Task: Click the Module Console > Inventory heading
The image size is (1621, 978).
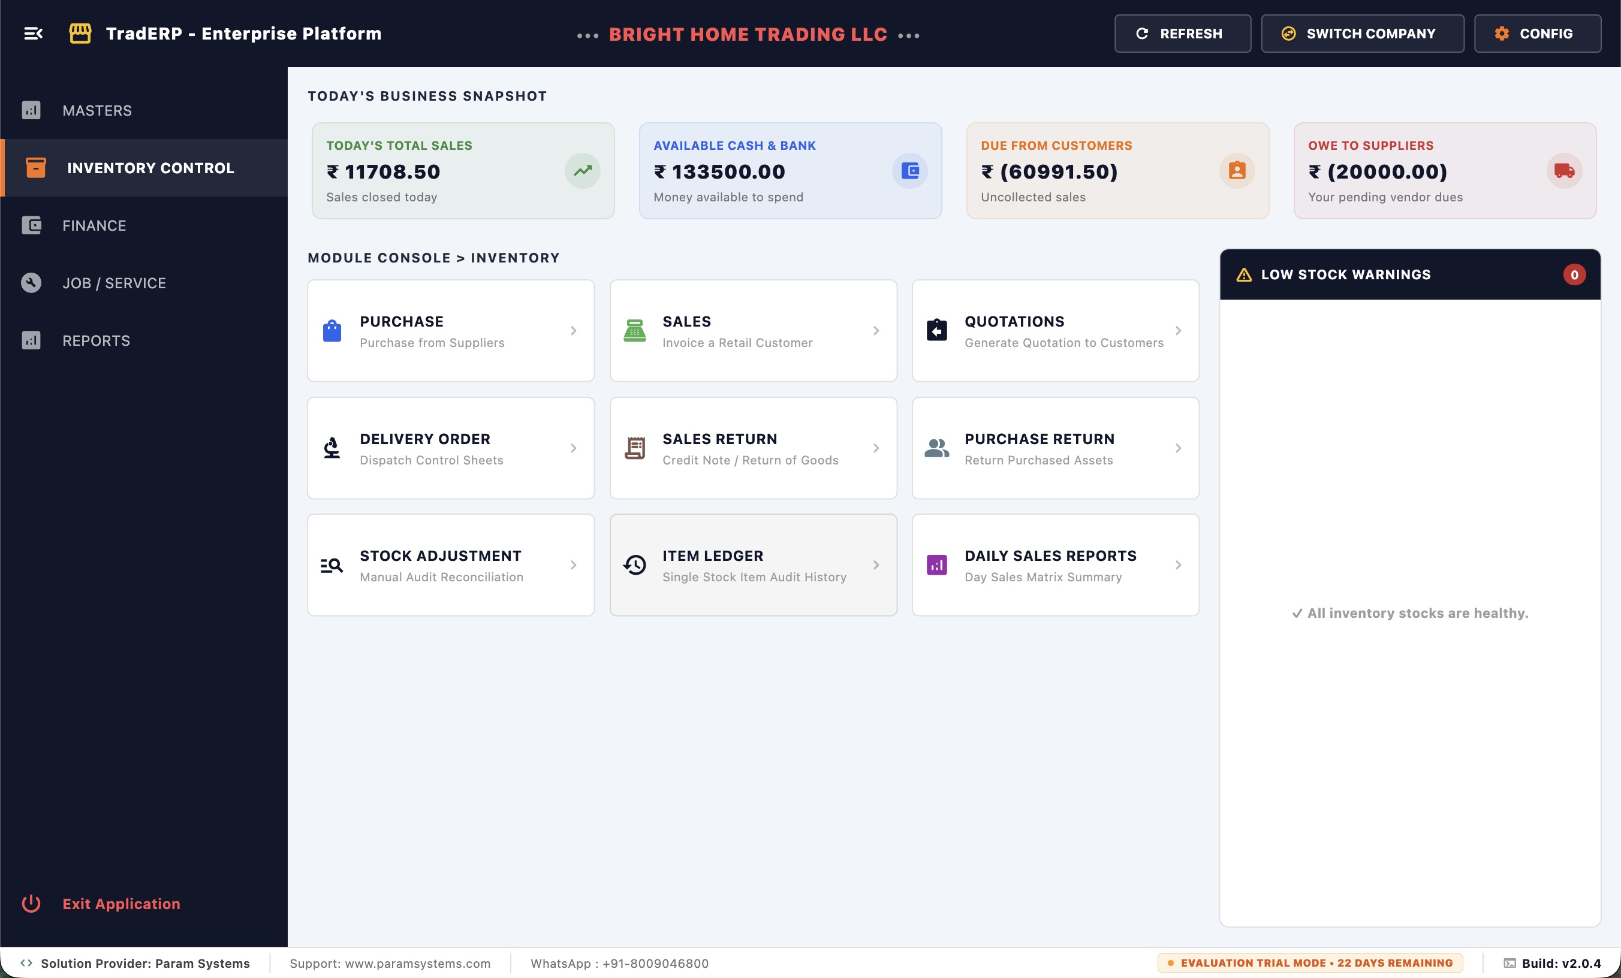Action: (433, 258)
